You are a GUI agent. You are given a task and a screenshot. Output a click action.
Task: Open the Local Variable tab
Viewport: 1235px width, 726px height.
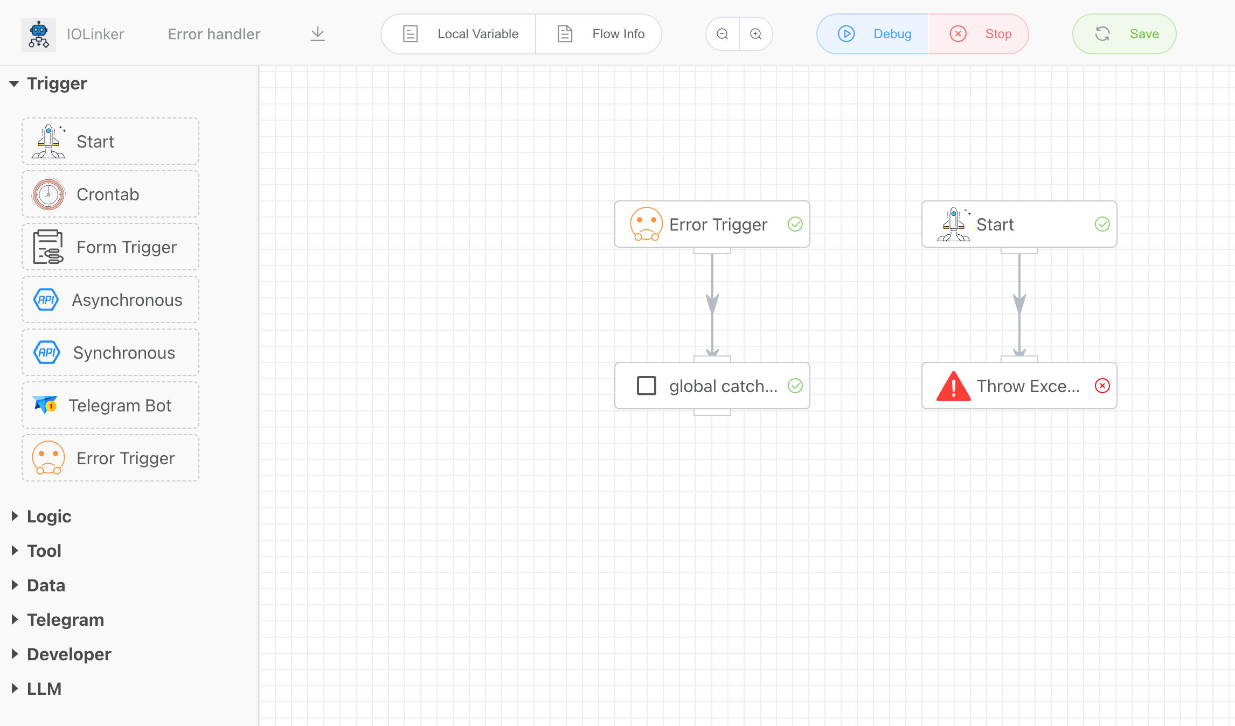coord(460,34)
